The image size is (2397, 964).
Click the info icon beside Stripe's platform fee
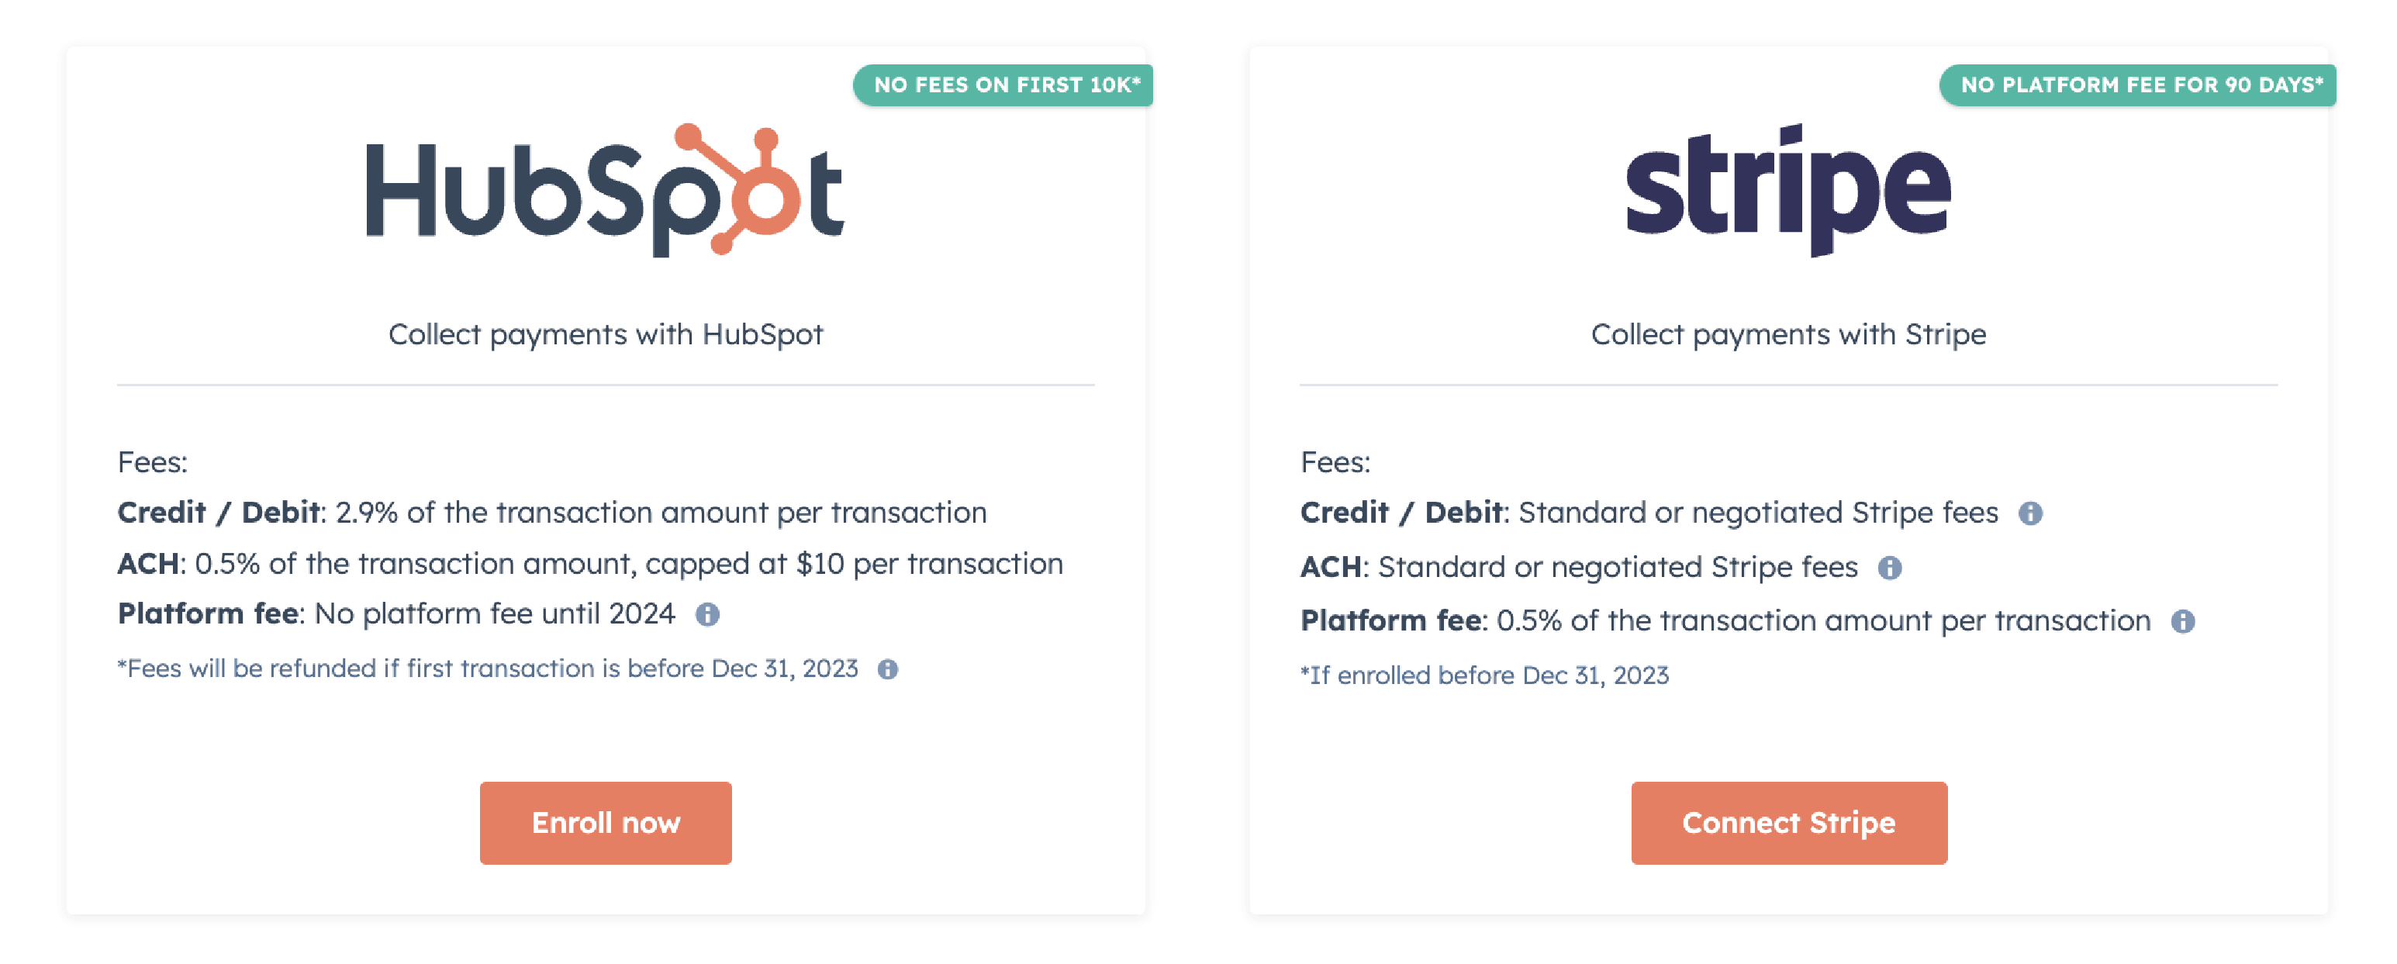click(2182, 621)
